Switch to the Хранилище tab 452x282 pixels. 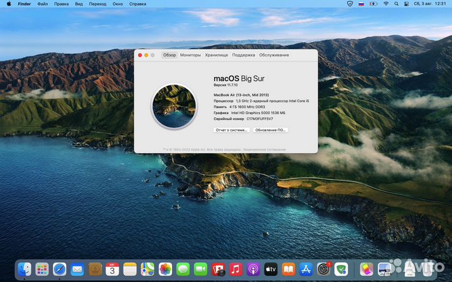217,55
